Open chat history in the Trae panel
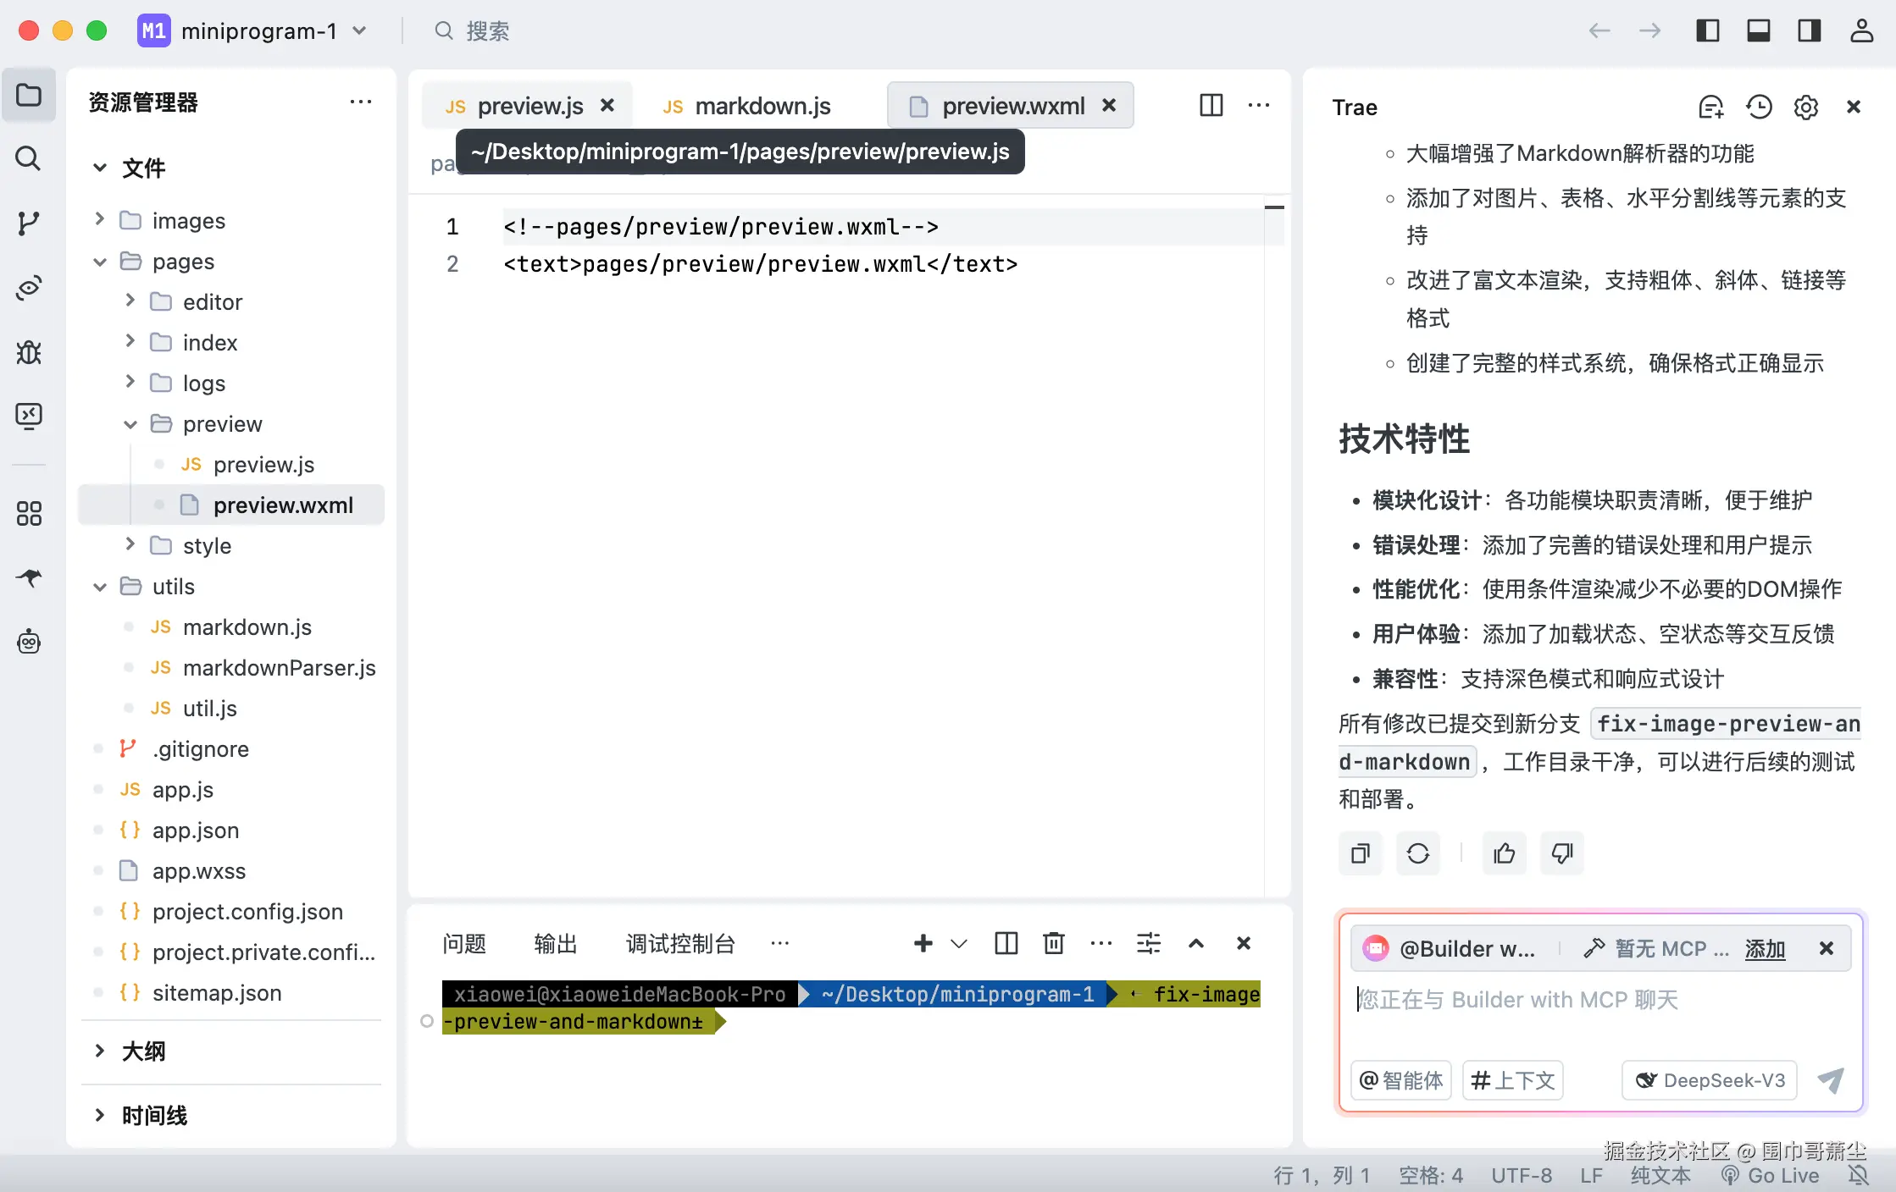The image size is (1896, 1192). coord(1758,107)
